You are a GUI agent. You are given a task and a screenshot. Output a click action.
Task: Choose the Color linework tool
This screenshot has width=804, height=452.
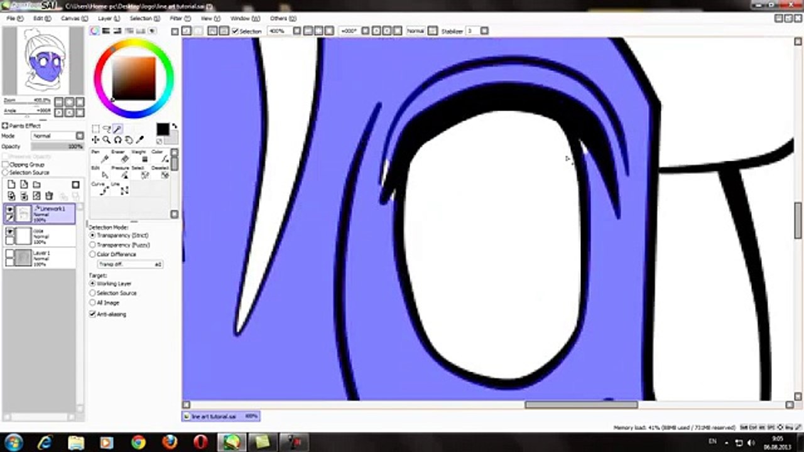click(161, 158)
